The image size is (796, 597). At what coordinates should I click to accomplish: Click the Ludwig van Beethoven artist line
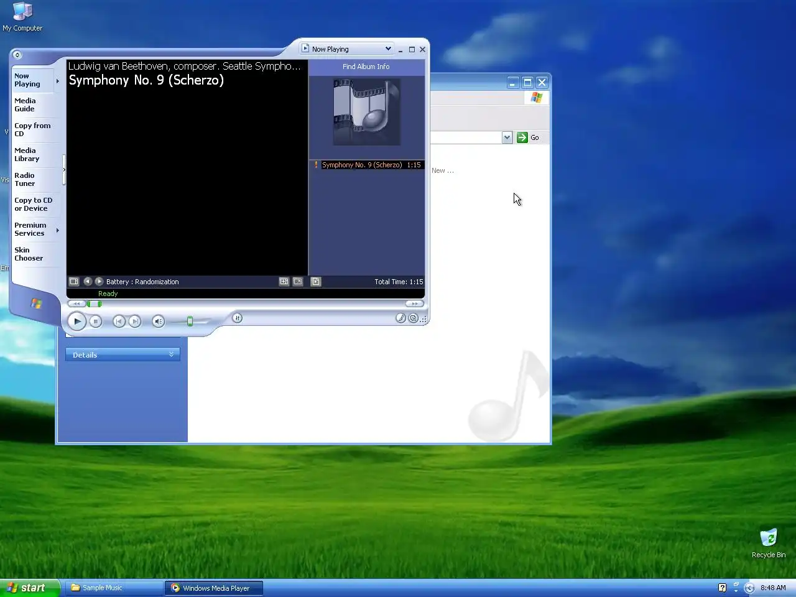tap(184, 66)
